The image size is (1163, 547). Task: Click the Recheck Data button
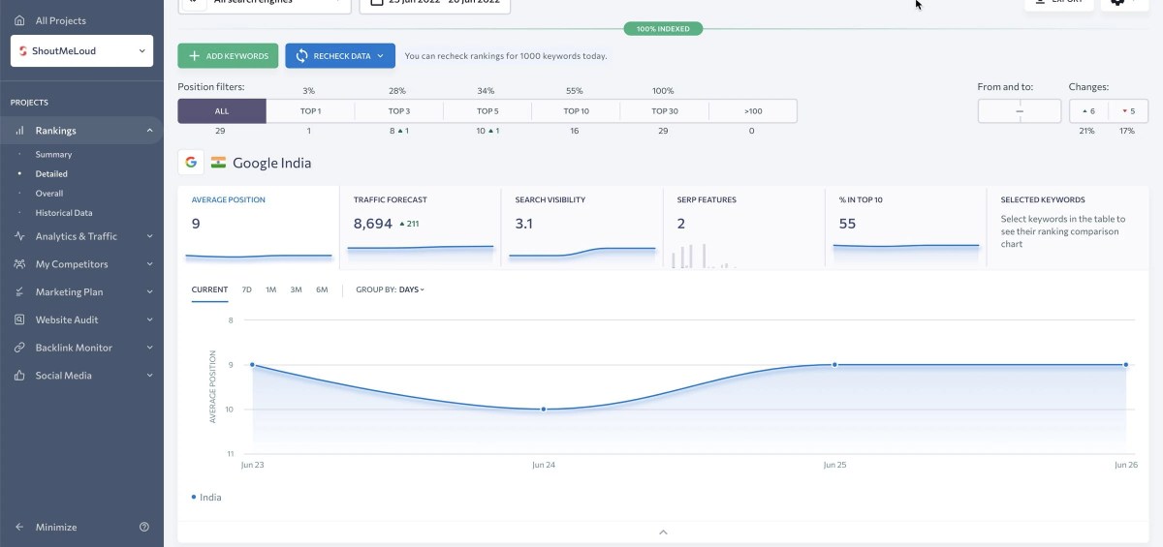point(340,56)
